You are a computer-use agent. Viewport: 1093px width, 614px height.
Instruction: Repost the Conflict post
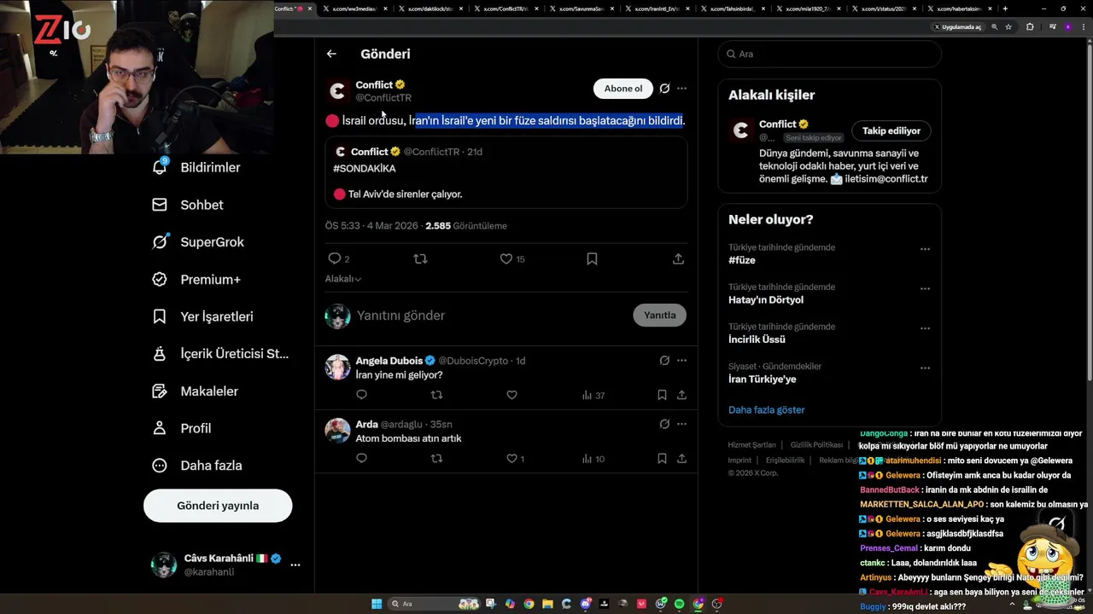420,258
